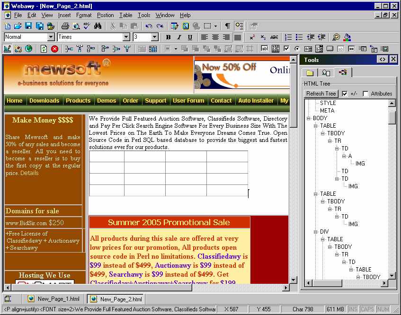
Task: Open Find with the binoculars icon
Action: pos(98,26)
